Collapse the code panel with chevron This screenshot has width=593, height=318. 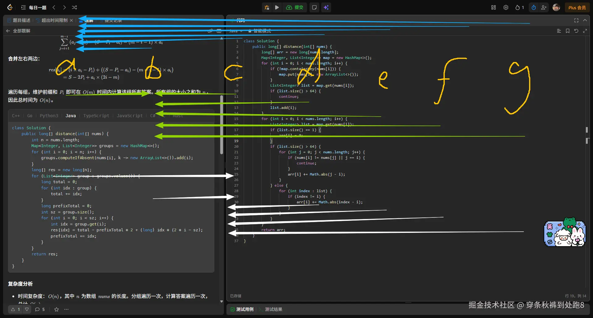click(x=585, y=20)
